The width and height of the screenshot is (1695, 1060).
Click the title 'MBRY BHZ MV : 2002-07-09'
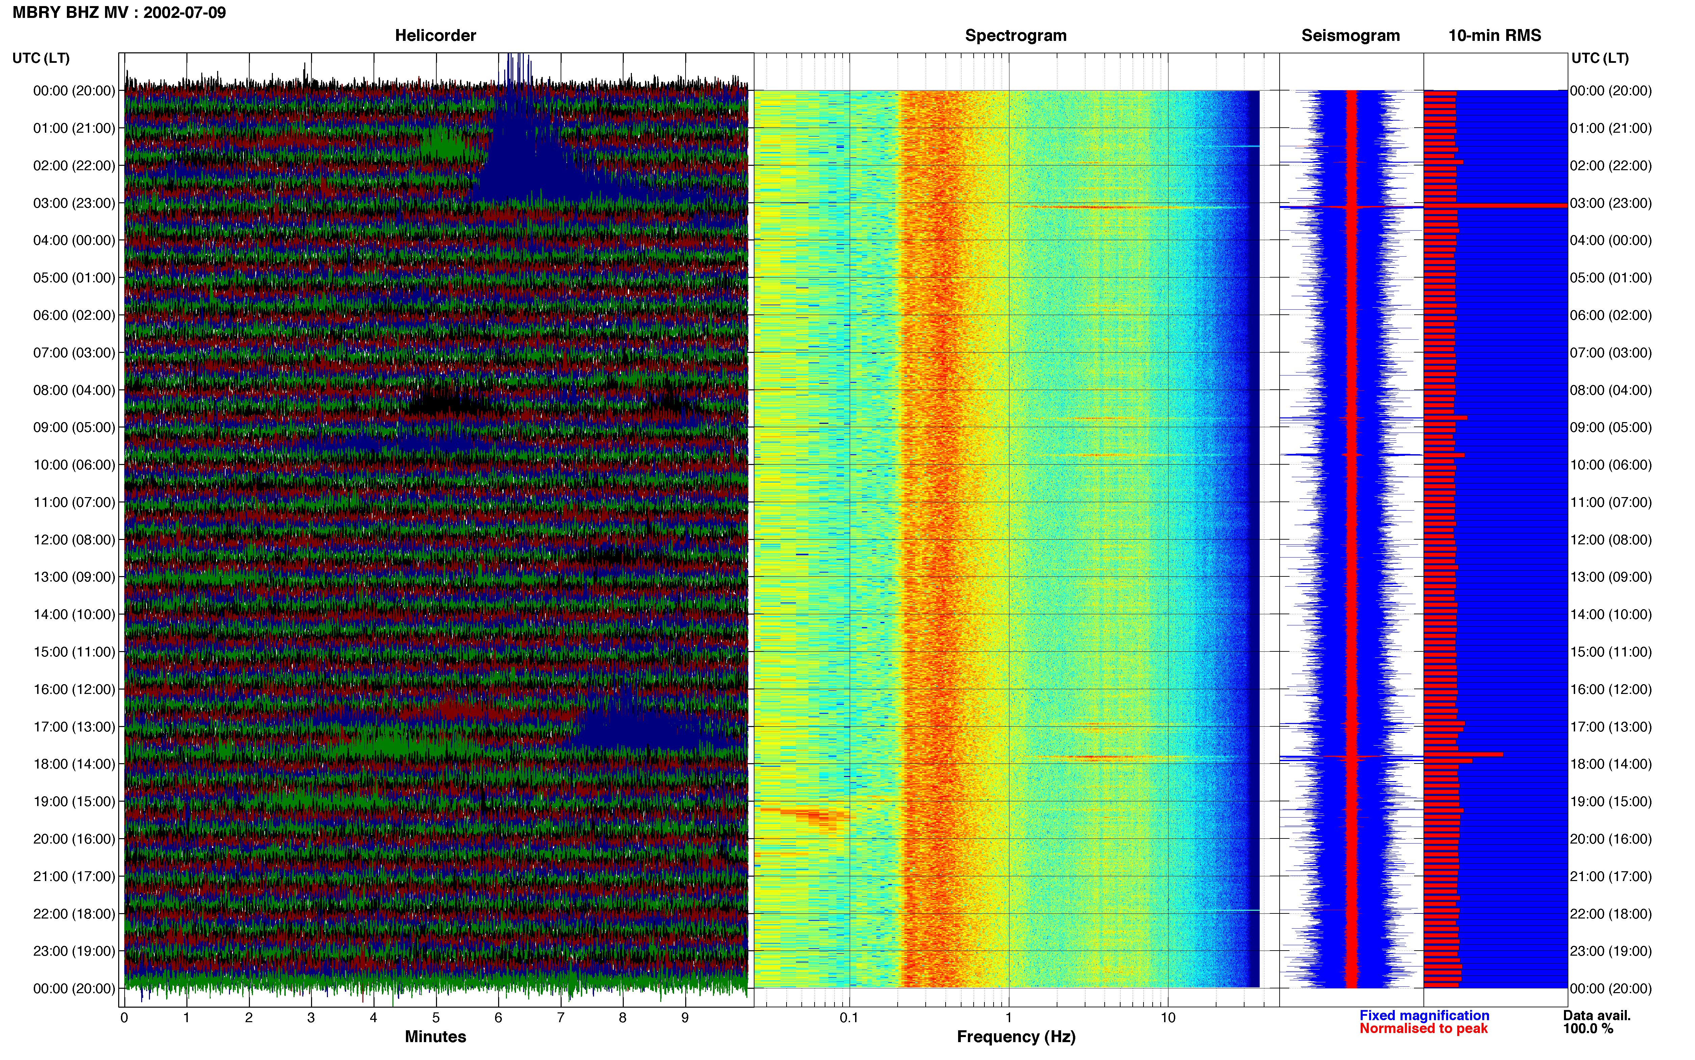pyautogui.click(x=119, y=12)
